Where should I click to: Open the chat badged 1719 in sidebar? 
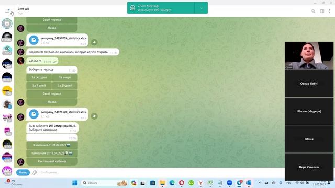(x=7, y=171)
